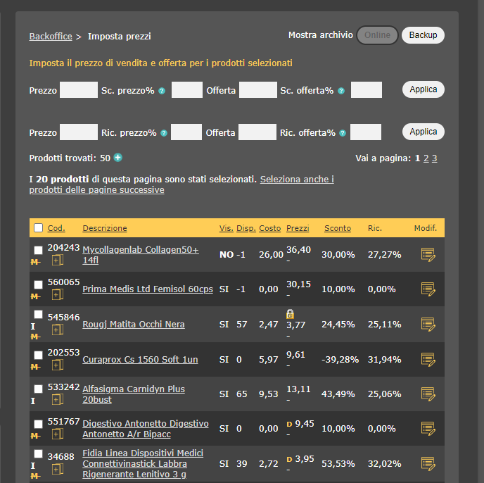Open Backoffice breadcrumb link
This screenshot has height=483, width=484.
(51, 36)
